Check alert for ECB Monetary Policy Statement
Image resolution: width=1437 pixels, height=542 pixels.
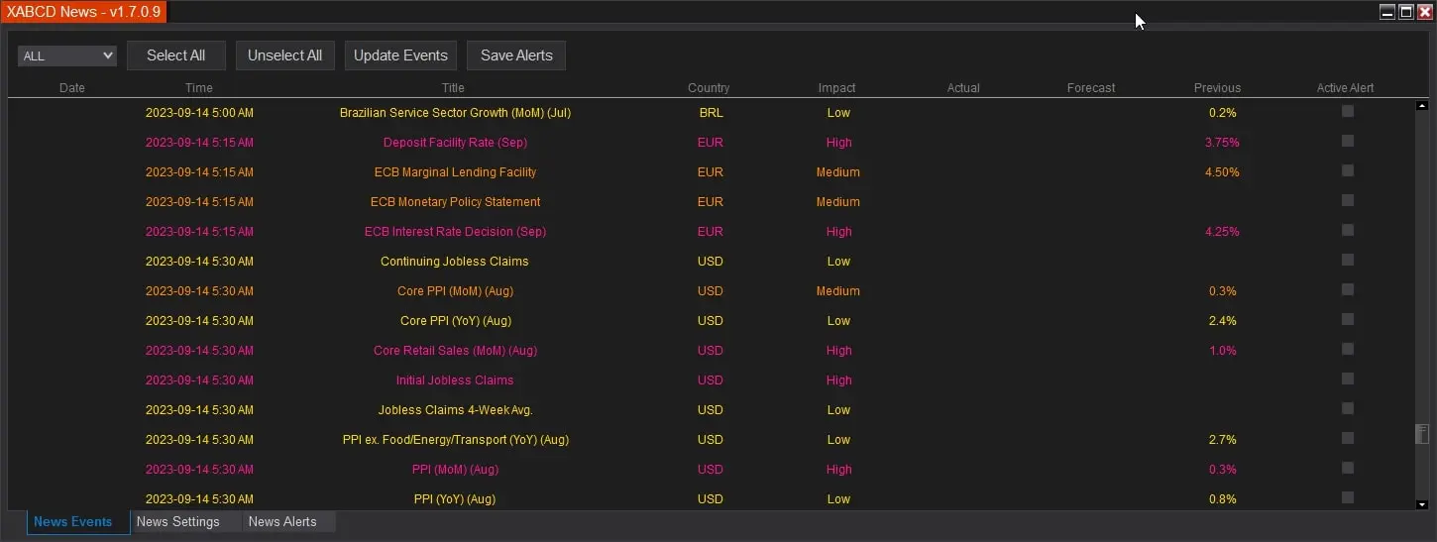(x=1348, y=200)
